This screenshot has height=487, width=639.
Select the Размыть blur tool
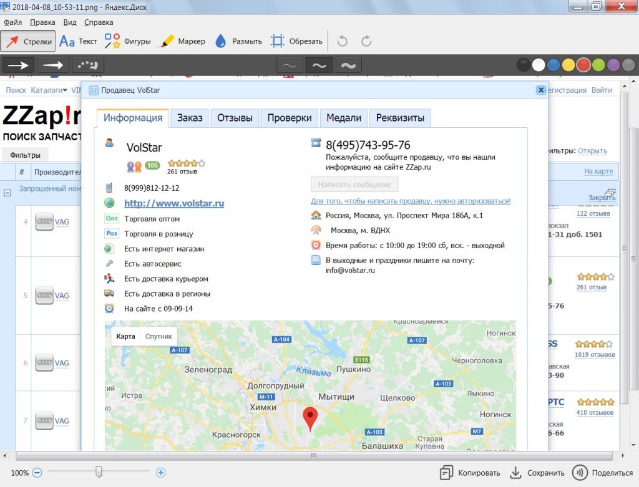click(x=238, y=41)
